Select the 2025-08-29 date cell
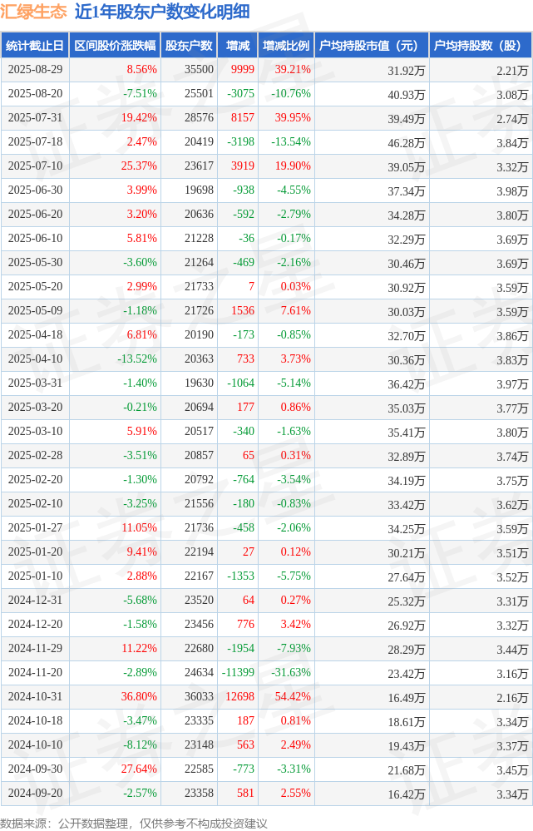 tap(35, 69)
